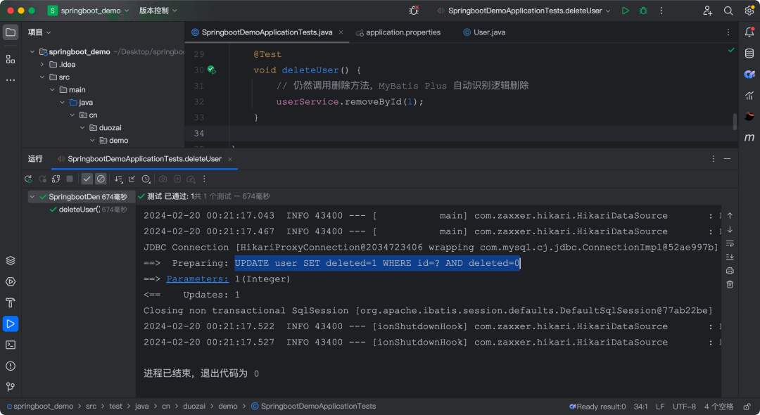
Task: Open IDE settings gear
Action: click(749, 11)
